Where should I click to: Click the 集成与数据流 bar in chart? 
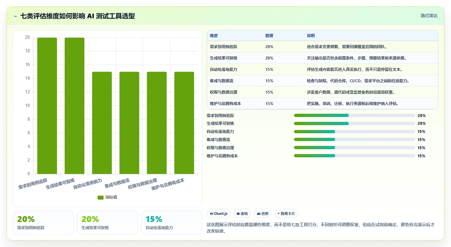(x=129, y=123)
